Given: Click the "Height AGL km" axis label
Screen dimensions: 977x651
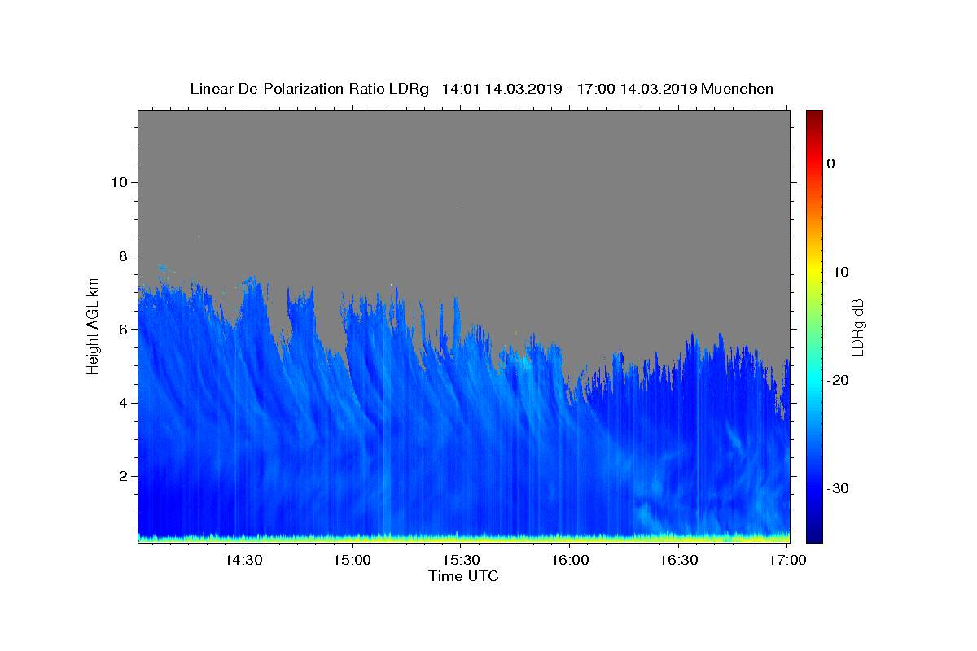Looking at the screenshot, I should 93,326.
